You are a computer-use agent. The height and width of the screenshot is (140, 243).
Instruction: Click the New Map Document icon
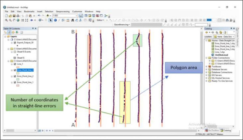(x=6, y=16)
